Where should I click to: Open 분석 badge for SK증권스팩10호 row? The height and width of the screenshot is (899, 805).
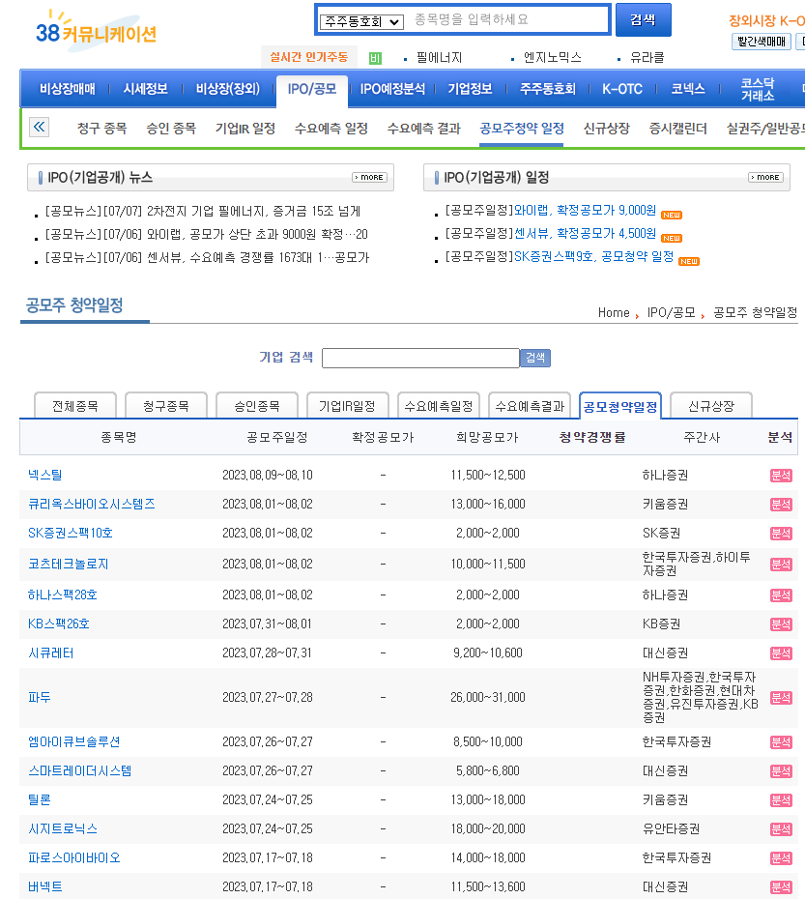[x=781, y=534]
